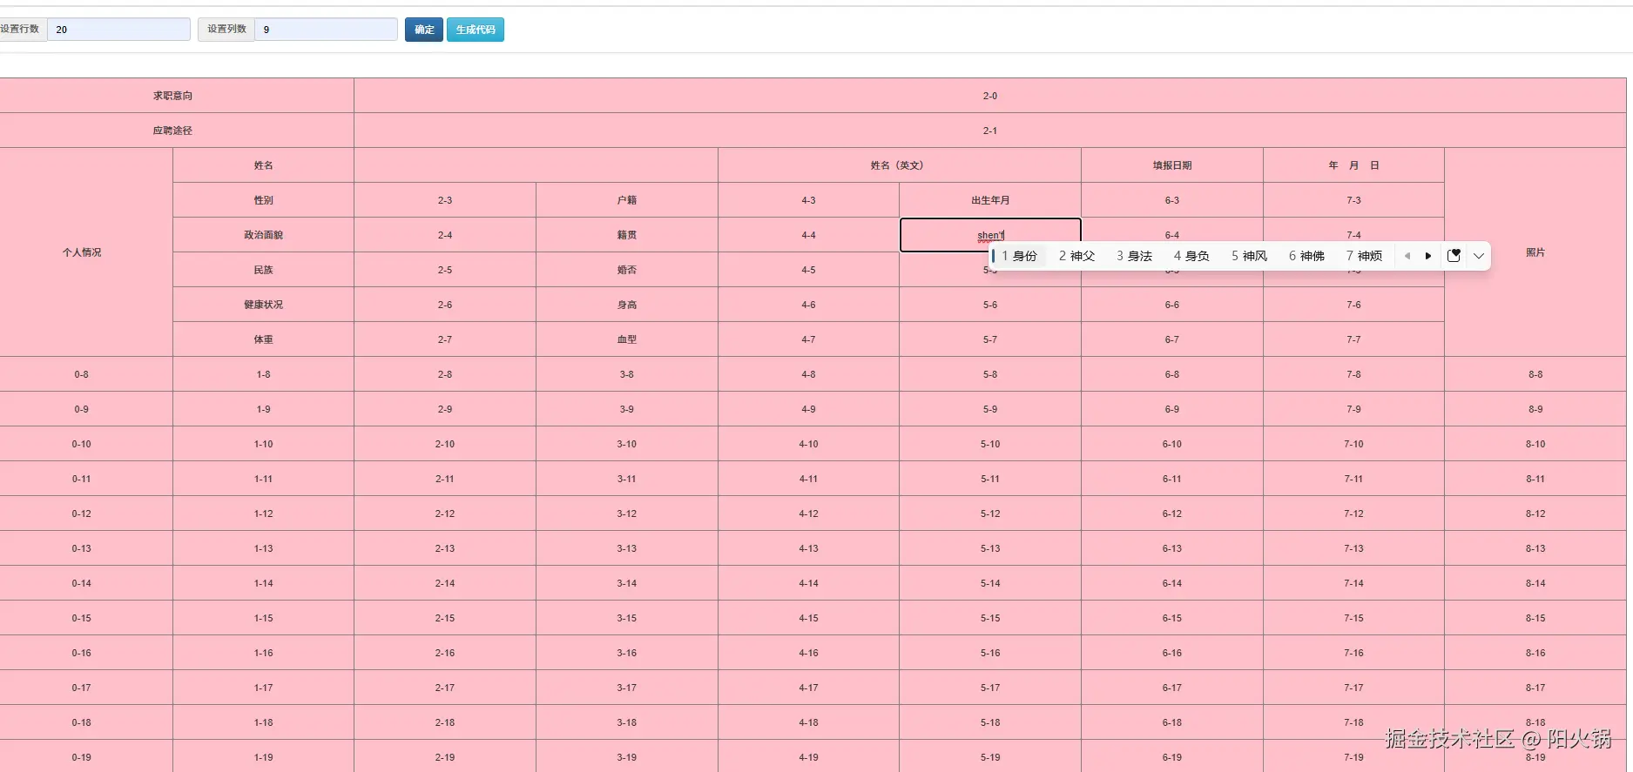
Task: Choose IME candidate 5 神风
Action: (x=1249, y=256)
